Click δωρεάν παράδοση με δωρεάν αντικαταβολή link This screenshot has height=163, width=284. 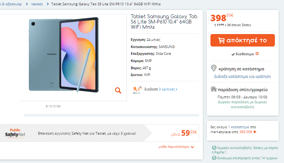pos(243,105)
